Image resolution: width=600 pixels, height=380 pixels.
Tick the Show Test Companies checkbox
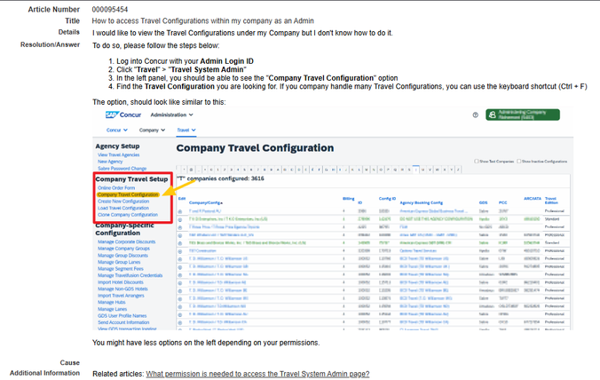[x=477, y=161]
